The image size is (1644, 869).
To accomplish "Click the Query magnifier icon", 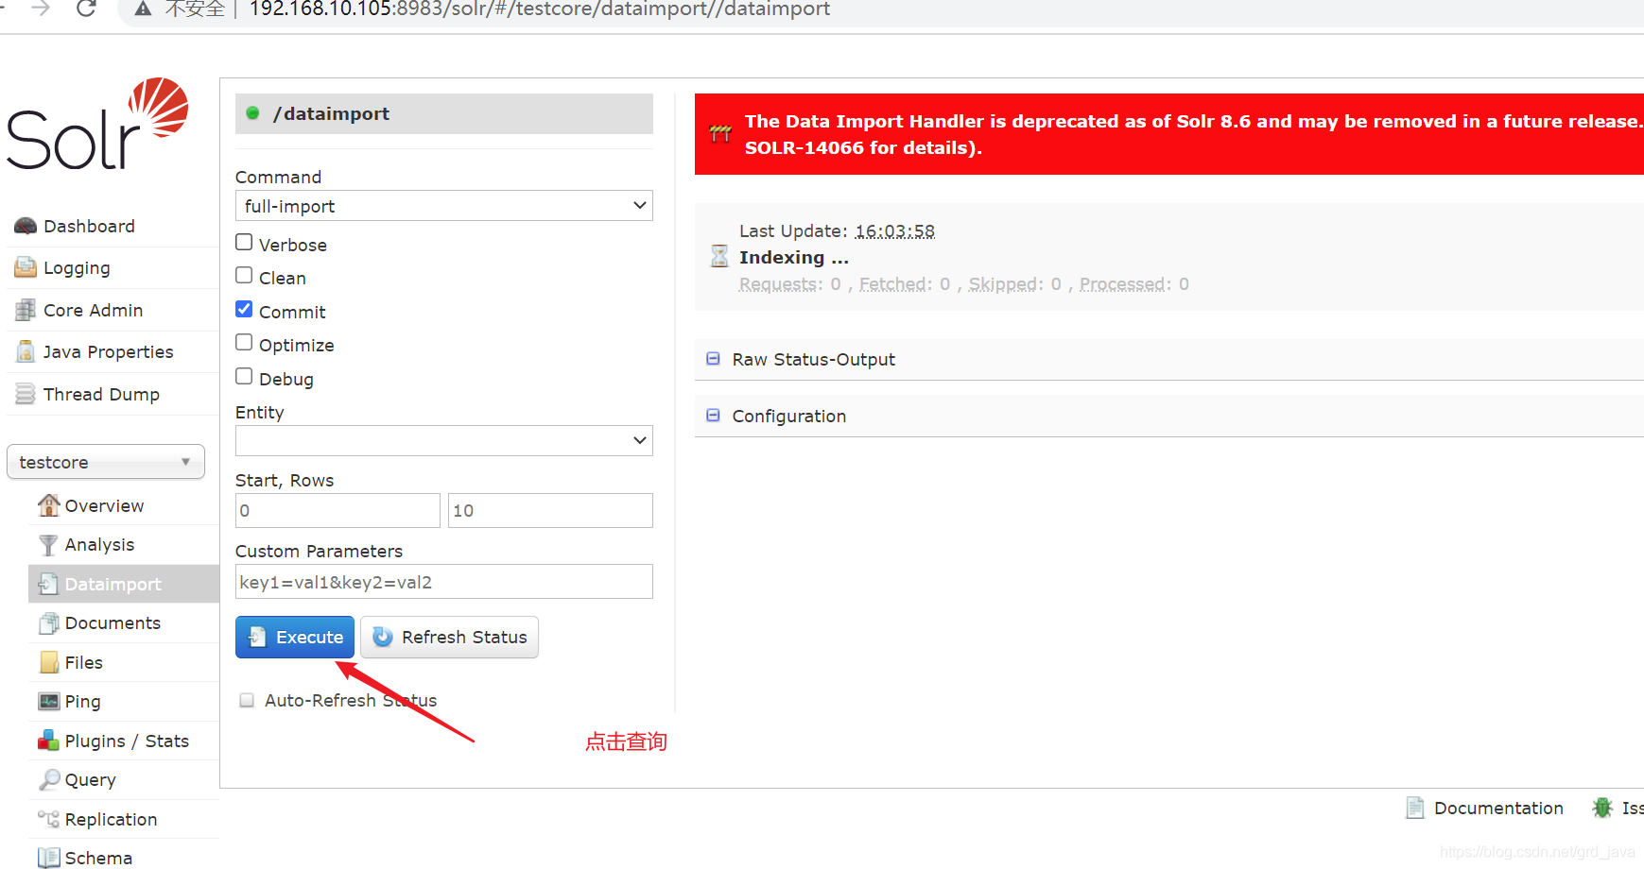I will (48, 780).
